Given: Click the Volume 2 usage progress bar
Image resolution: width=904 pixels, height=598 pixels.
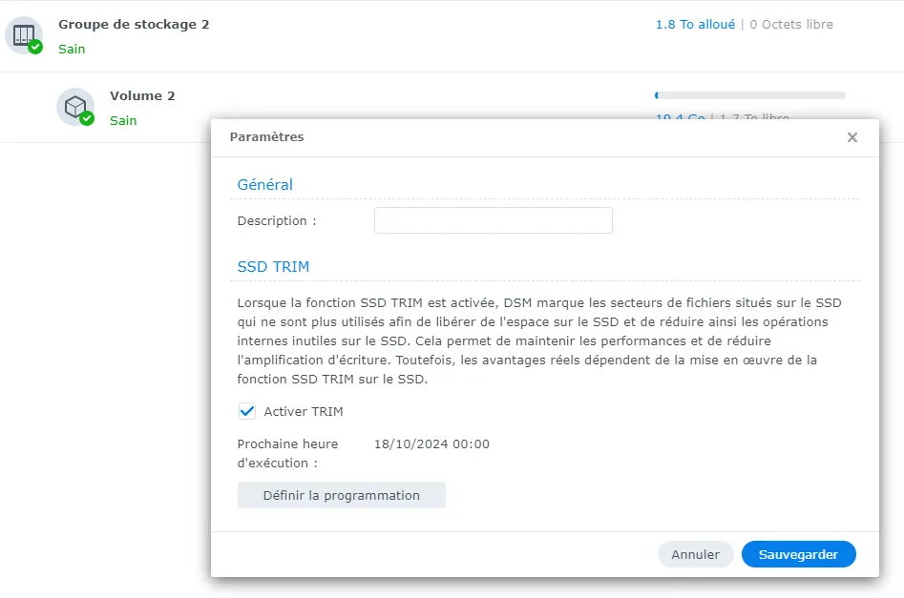Looking at the screenshot, I should 749,95.
